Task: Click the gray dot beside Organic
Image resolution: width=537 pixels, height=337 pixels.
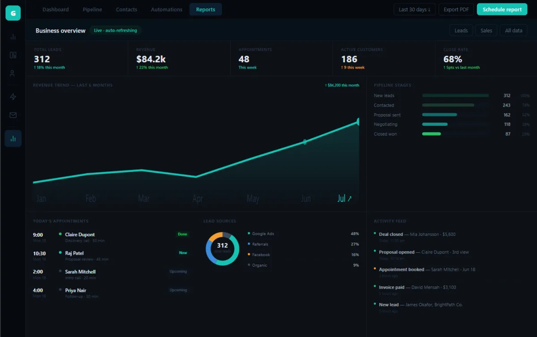Action: [x=249, y=265]
